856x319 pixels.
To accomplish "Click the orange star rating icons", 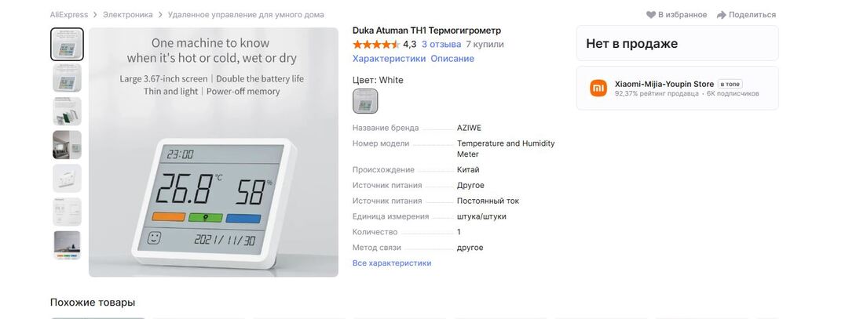I will tap(375, 45).
